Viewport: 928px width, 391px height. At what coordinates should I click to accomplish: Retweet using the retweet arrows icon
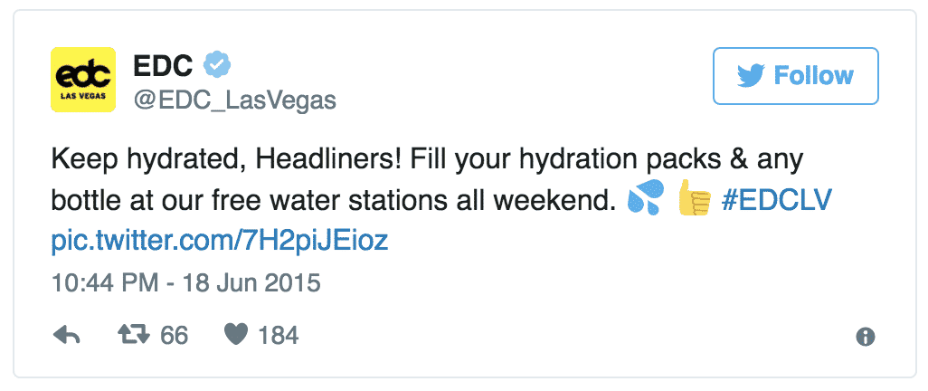point(137,336)
